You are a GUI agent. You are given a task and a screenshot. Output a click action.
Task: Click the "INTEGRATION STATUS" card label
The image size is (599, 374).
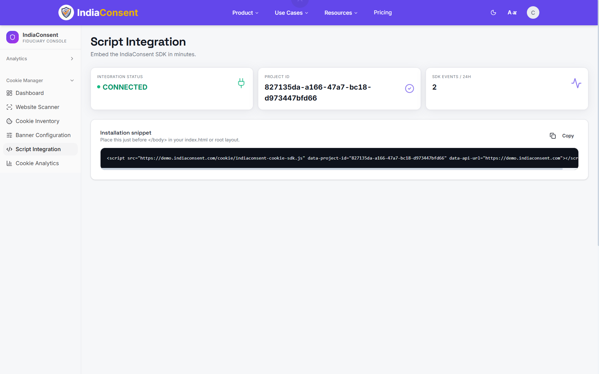pyautogui.click(x=120, y=77)
